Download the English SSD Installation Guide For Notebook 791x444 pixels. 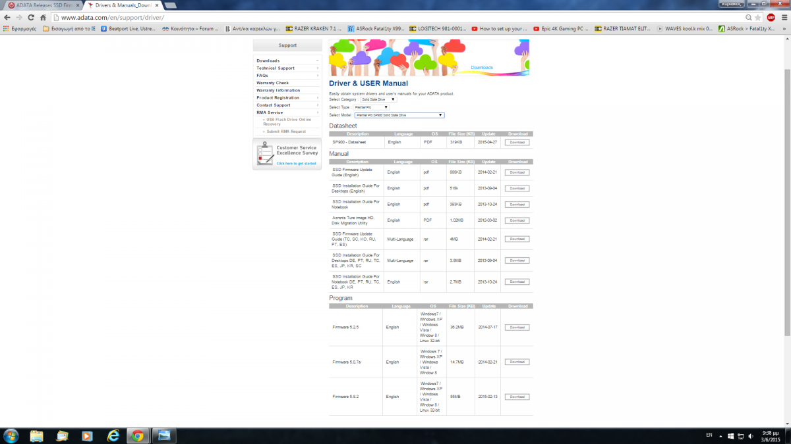[x=517, y=205]
